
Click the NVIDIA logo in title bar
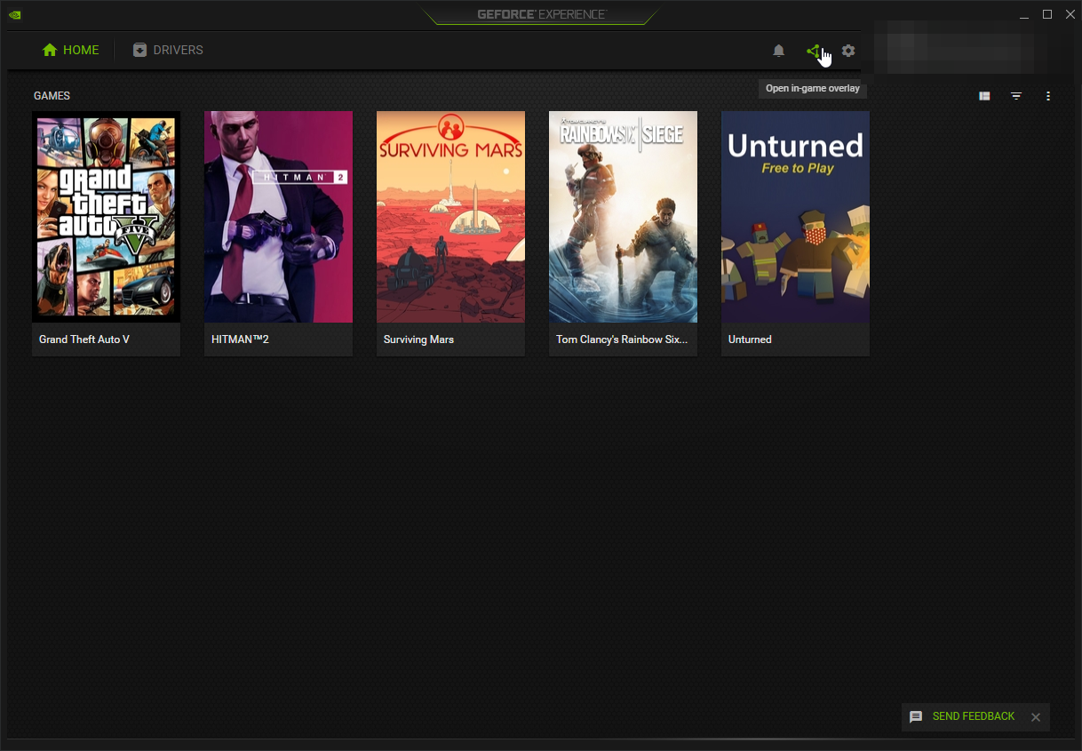tap(14, 15)
